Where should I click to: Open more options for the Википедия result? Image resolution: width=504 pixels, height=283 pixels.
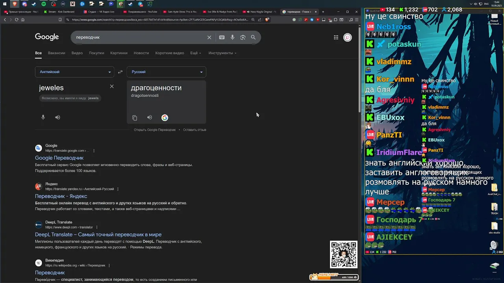(109, 265)
